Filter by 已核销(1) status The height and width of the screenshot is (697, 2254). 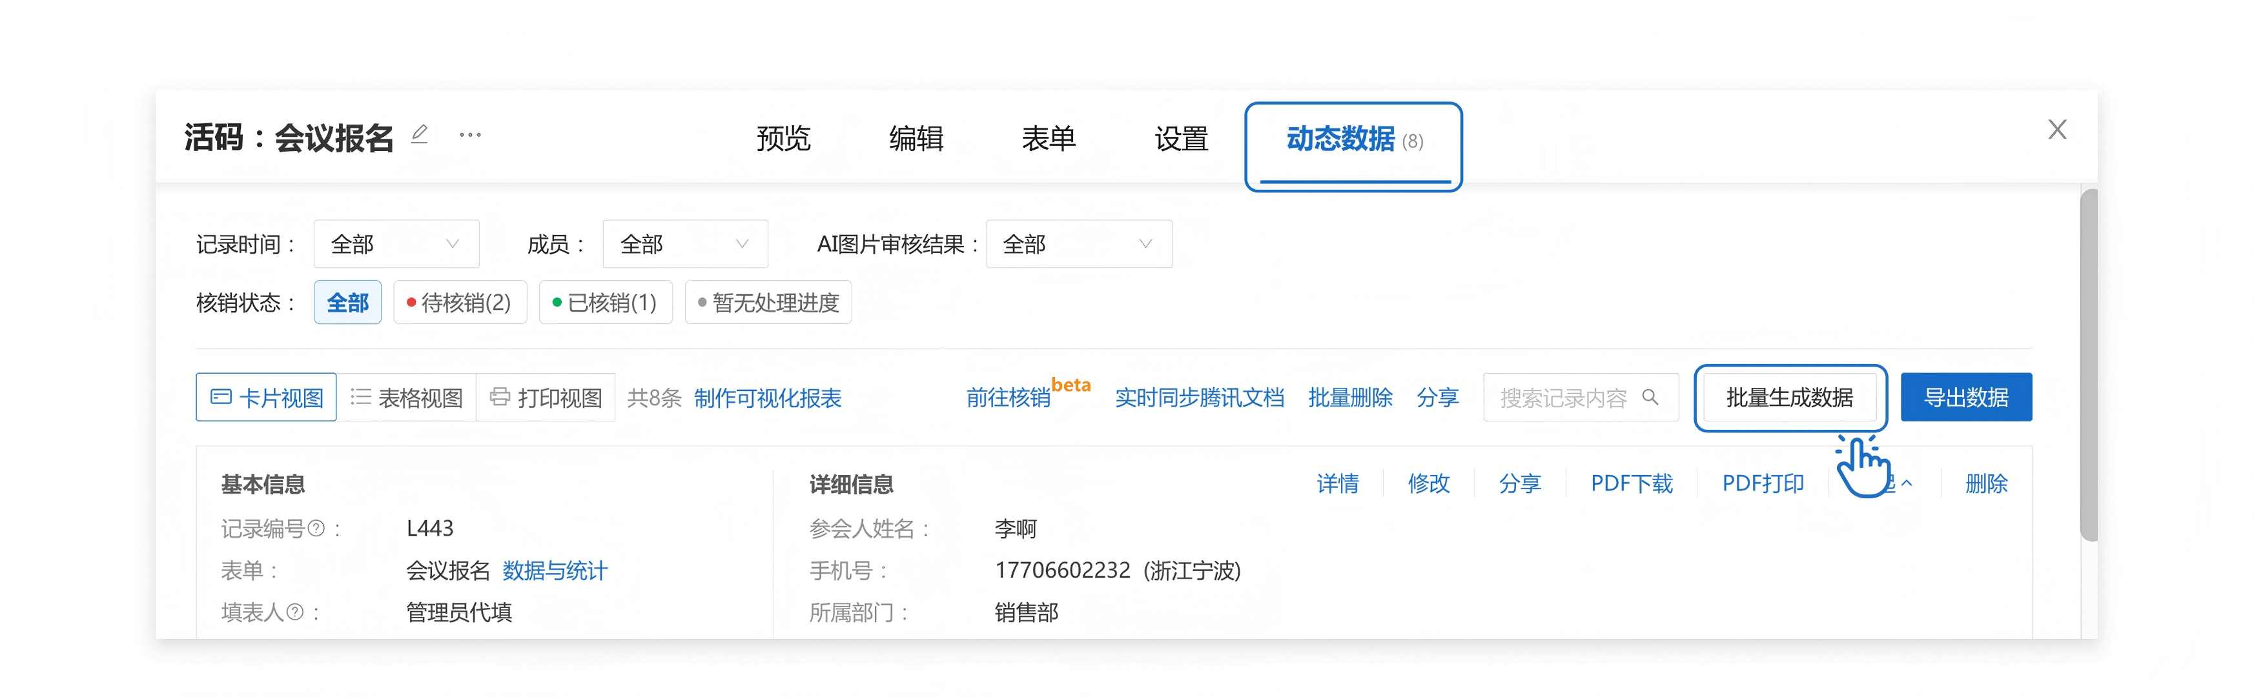[606, 303]
